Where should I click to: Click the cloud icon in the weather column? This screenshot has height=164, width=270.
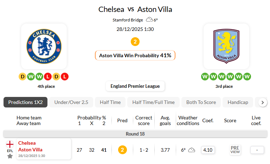192,150
